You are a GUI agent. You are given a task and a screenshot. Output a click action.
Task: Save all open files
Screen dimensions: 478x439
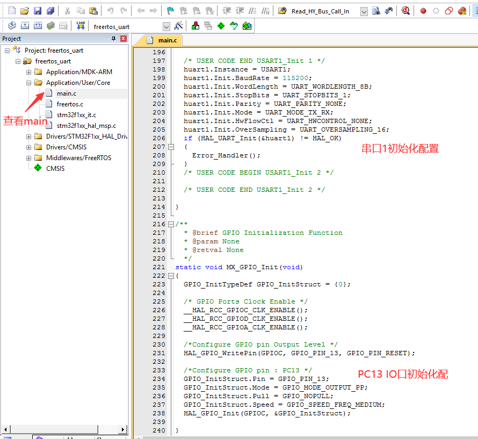click(50, 11)
